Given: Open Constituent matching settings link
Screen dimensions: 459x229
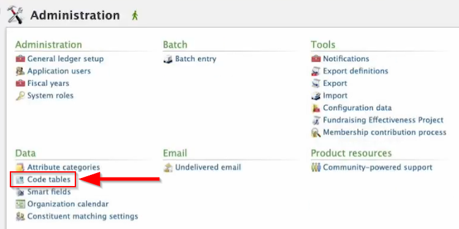Looking at the screenshot, I should coord(83,216).
